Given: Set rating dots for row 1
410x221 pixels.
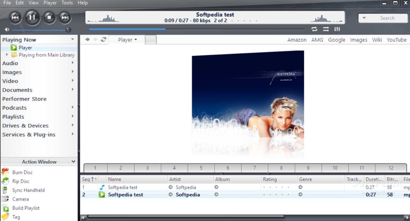Looking at the screenshot, I should [x=276, y=187].
